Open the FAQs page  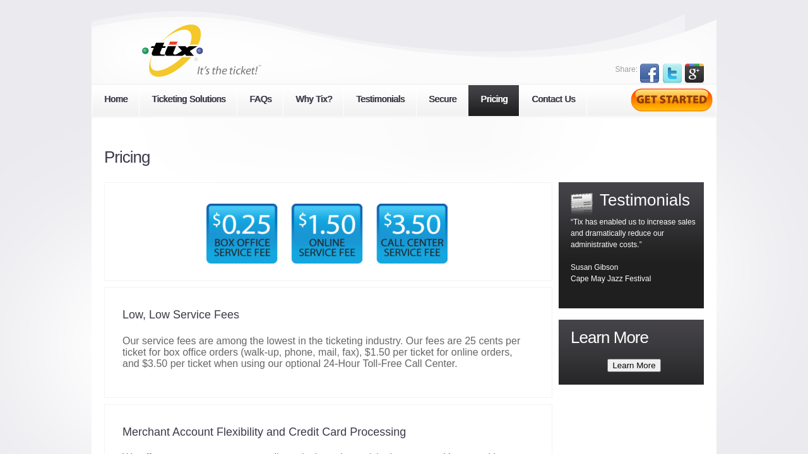point(260,100)
